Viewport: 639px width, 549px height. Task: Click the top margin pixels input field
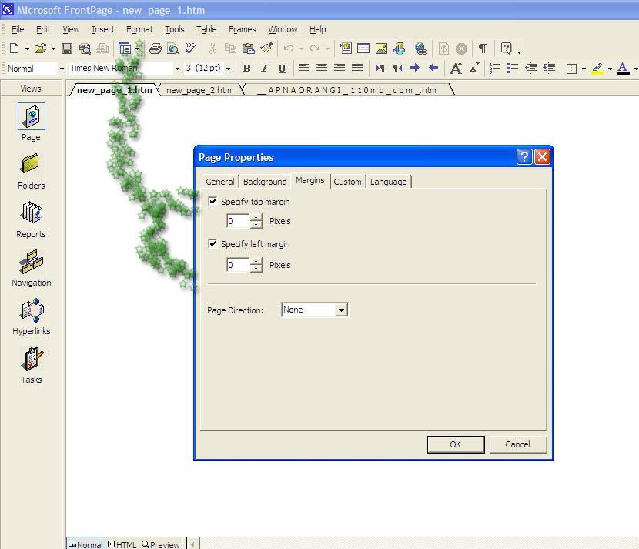click(238, 222)
